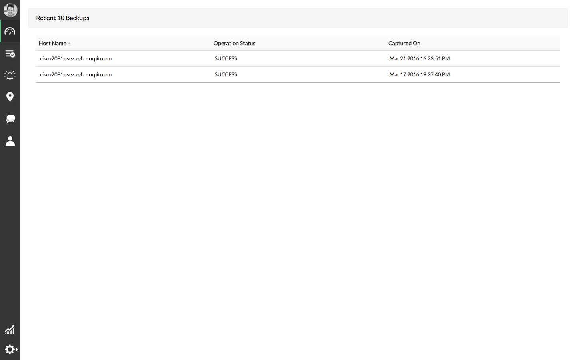This screenshot has height=360, width=576.
Task: Open the chat bubbles sidebar icon
Action: click(10, 119)
